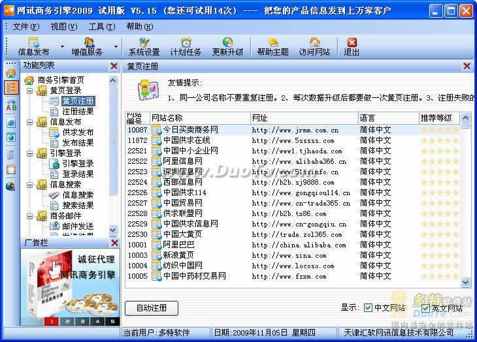Collapse the 信息发布 tree node
This screenshot has width=477, height=342.
click(29, 122)
